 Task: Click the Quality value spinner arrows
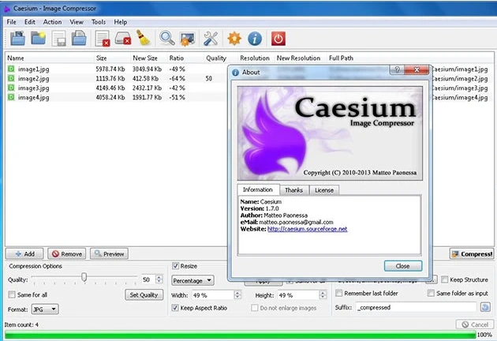pyautogui.click(x=159, y=279)
